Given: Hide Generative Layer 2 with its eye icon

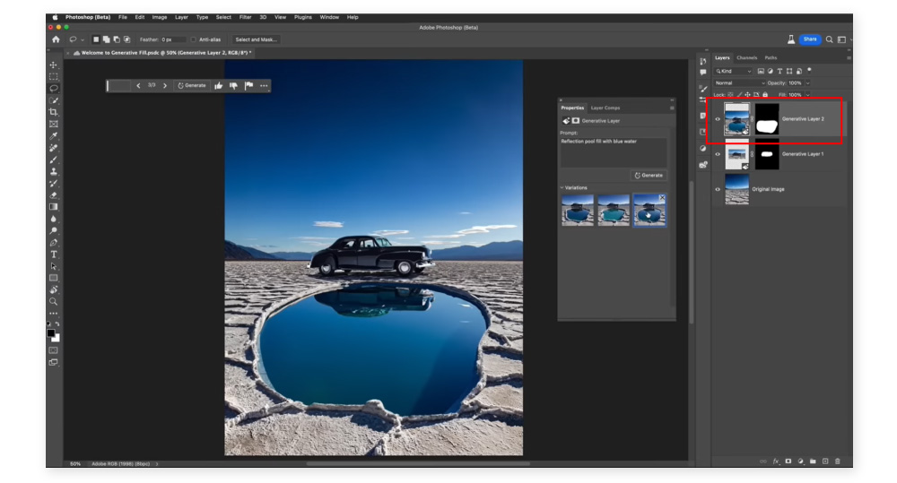Looking at the screenshot, I should click(x=718, y=119).
